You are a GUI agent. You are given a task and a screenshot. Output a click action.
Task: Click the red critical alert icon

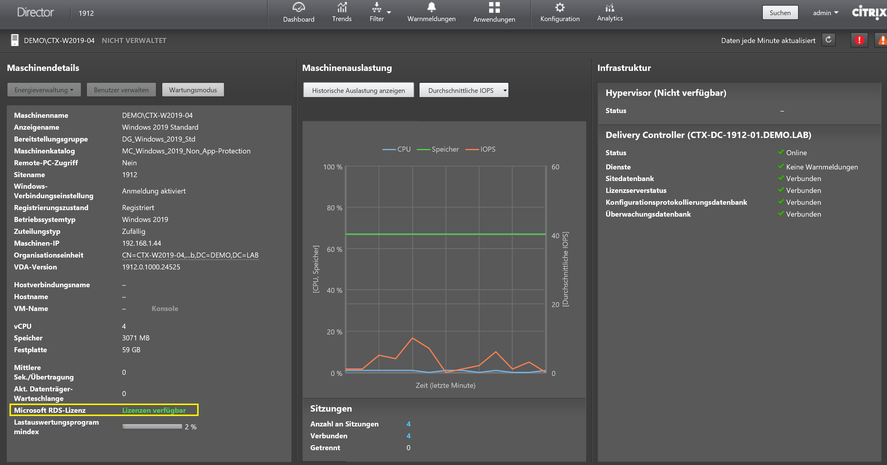pyautogui.click(x=859, y=40)
